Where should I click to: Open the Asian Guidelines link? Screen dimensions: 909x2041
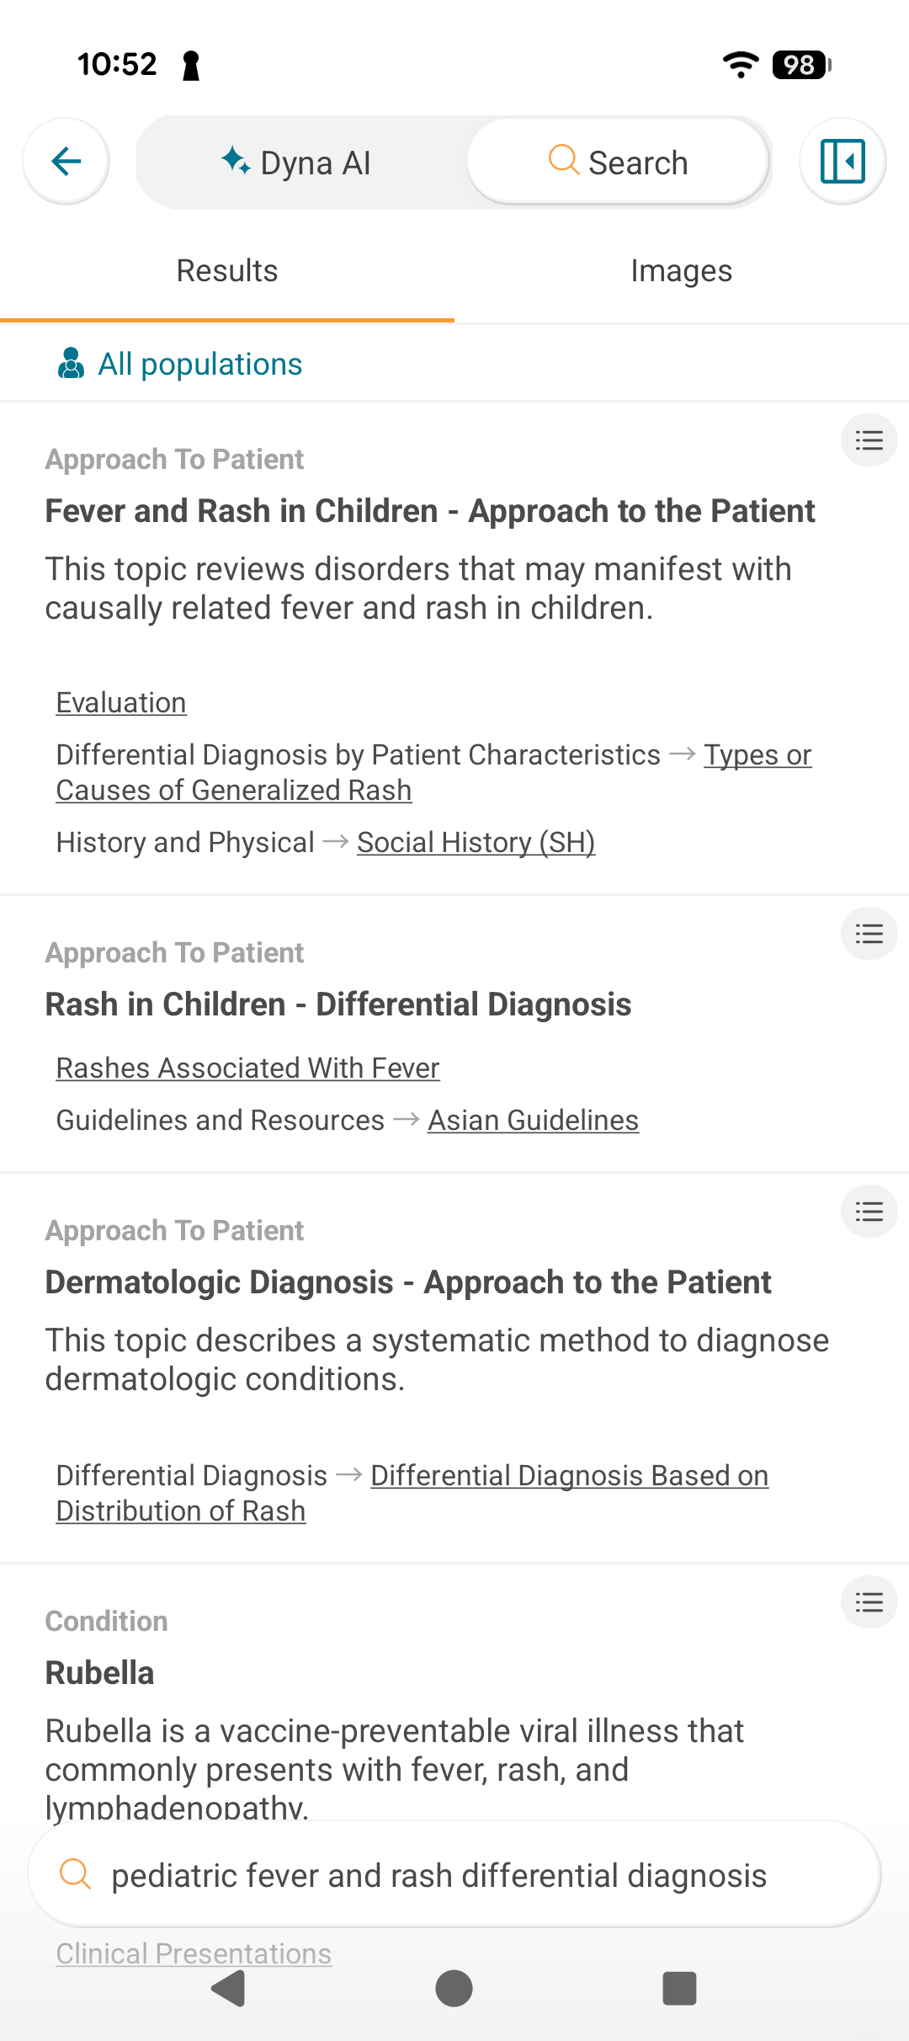pyautogui.click(x=534, y=1120)
